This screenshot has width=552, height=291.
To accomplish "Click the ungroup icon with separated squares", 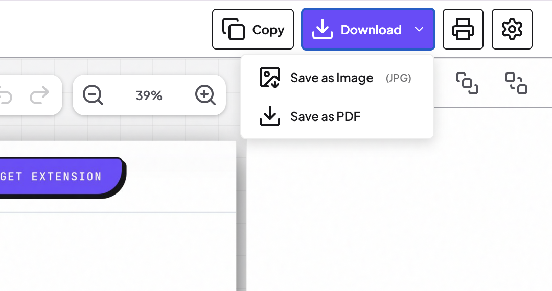I will (x=516, y=83).
